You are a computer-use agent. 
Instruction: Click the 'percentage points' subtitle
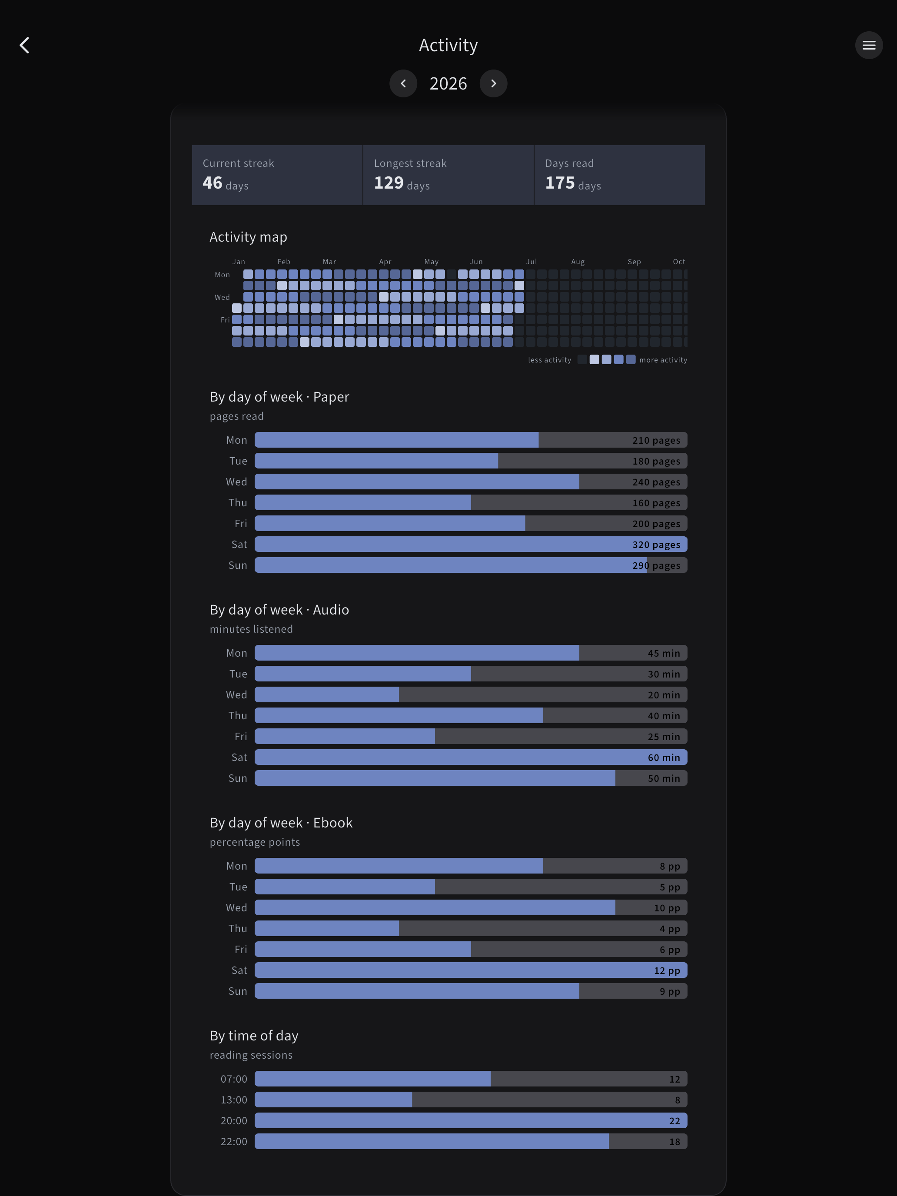(255, 842)
